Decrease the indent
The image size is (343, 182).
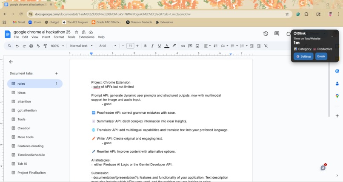click(252, 46)
